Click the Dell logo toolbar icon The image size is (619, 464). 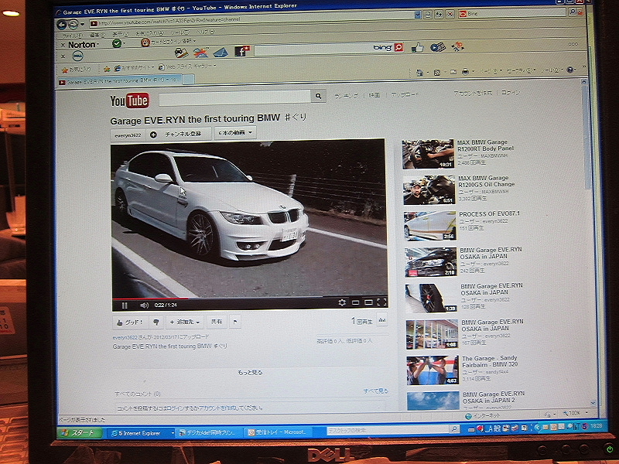coord(78,56)
